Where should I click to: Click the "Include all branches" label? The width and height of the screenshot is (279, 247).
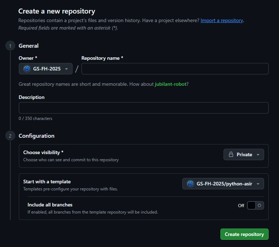[x=50, y=205]
